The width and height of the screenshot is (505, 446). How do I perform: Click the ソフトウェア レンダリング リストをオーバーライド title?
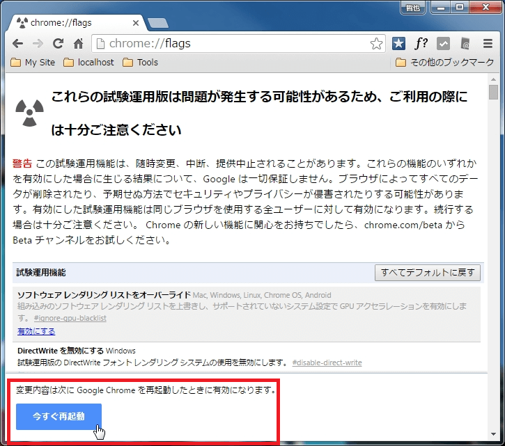click(x=104, y=295)
